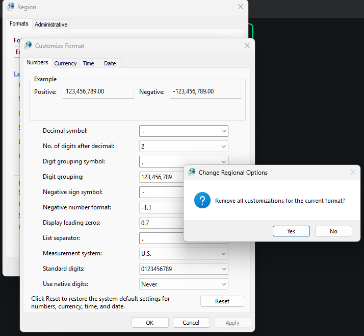Close the Change Regional Options dialog

click(x=352, y=173)
